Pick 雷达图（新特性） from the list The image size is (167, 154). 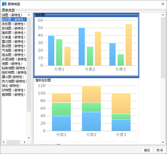tap(14, 42)
